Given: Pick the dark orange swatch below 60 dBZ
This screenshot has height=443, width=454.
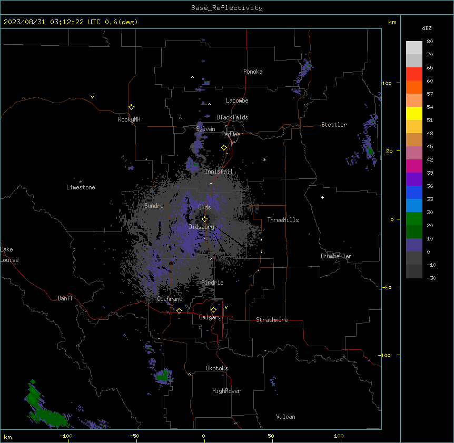Looking at the screenshot, I should click(x=414, y=87).
